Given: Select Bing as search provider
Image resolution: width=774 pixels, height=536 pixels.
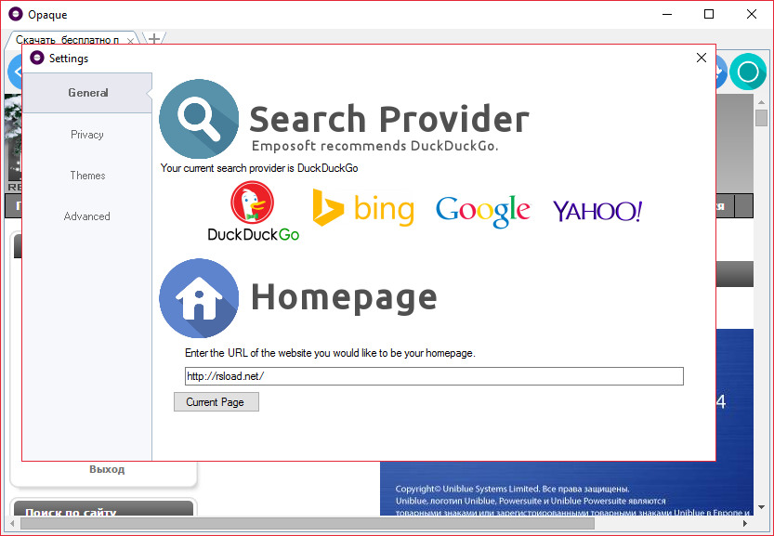Looking at the screenshot, I should pos(363,209).
